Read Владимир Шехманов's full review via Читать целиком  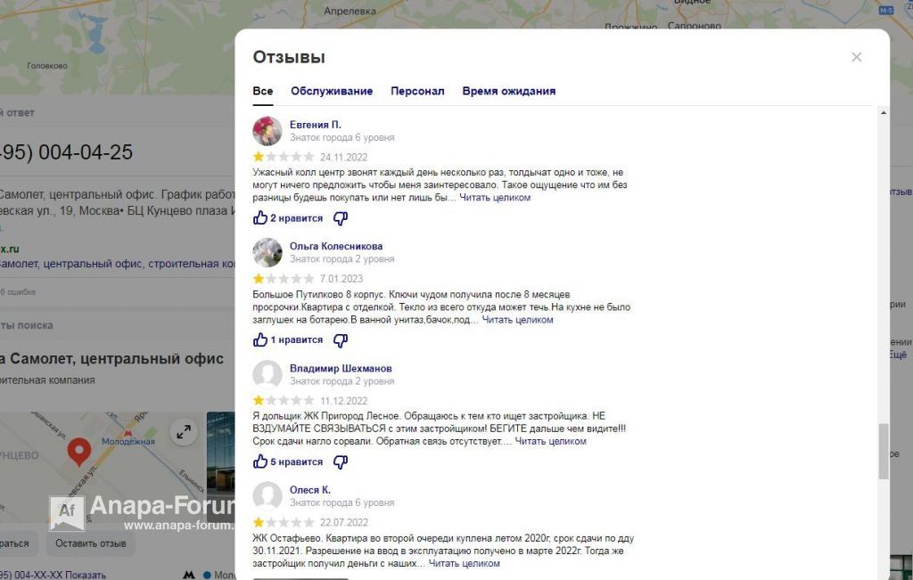(x=550, y=442)
